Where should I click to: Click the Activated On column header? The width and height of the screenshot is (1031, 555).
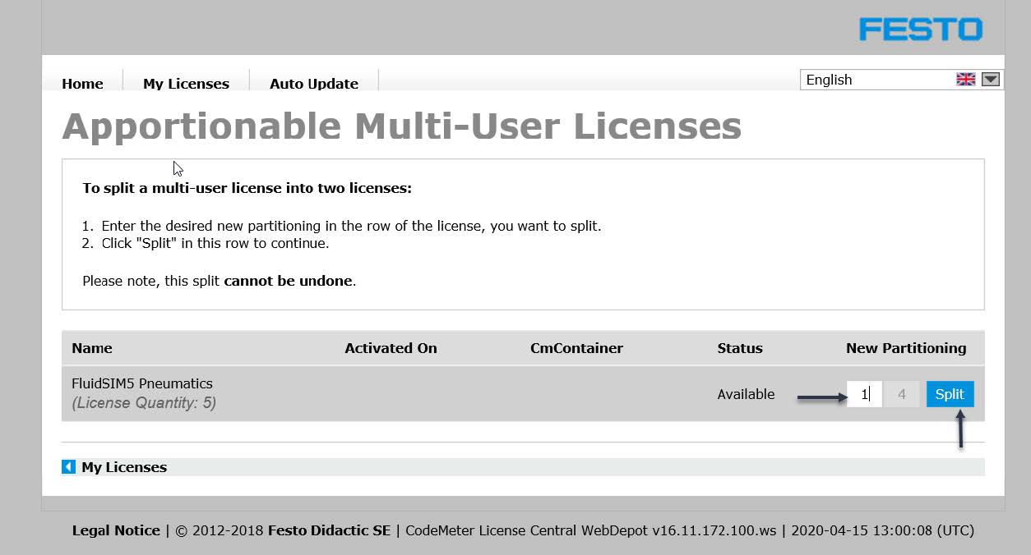pos(391,348)
